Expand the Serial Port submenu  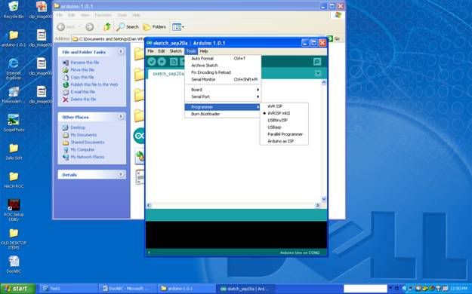click(x=223, y=96)
